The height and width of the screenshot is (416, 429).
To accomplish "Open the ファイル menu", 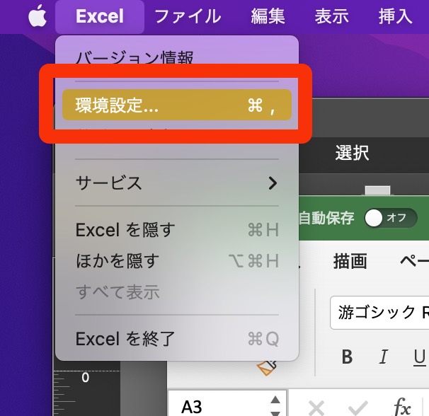I will click(x=188, y=16).
